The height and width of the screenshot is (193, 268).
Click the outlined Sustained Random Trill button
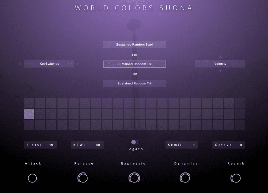point(134,64)
